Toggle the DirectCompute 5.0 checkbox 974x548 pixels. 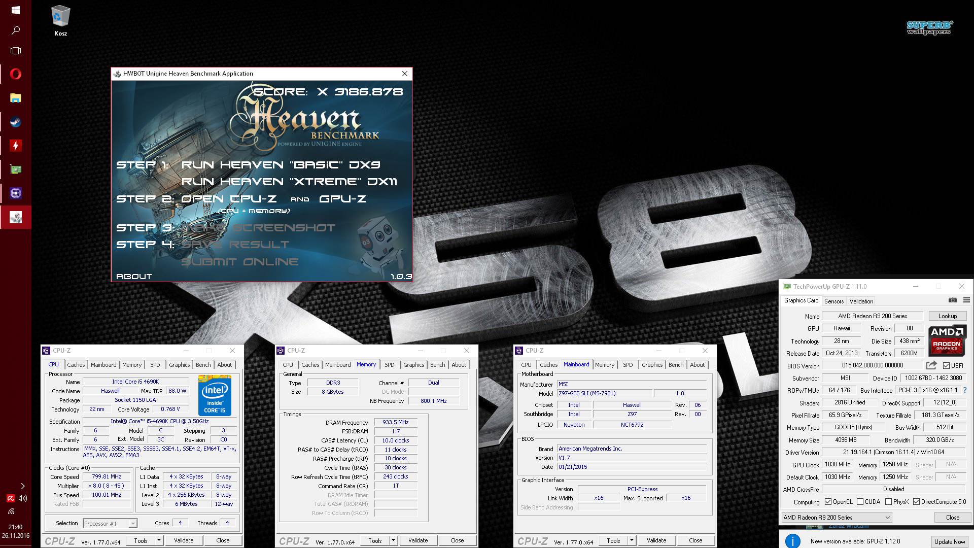click(916, 502)
